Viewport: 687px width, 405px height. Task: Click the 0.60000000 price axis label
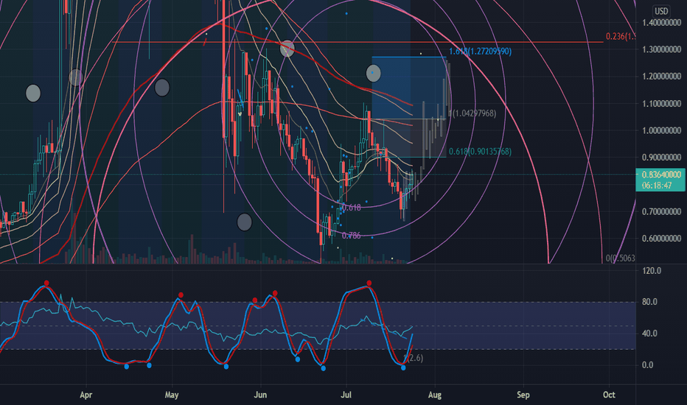click(x=661, y=239)
